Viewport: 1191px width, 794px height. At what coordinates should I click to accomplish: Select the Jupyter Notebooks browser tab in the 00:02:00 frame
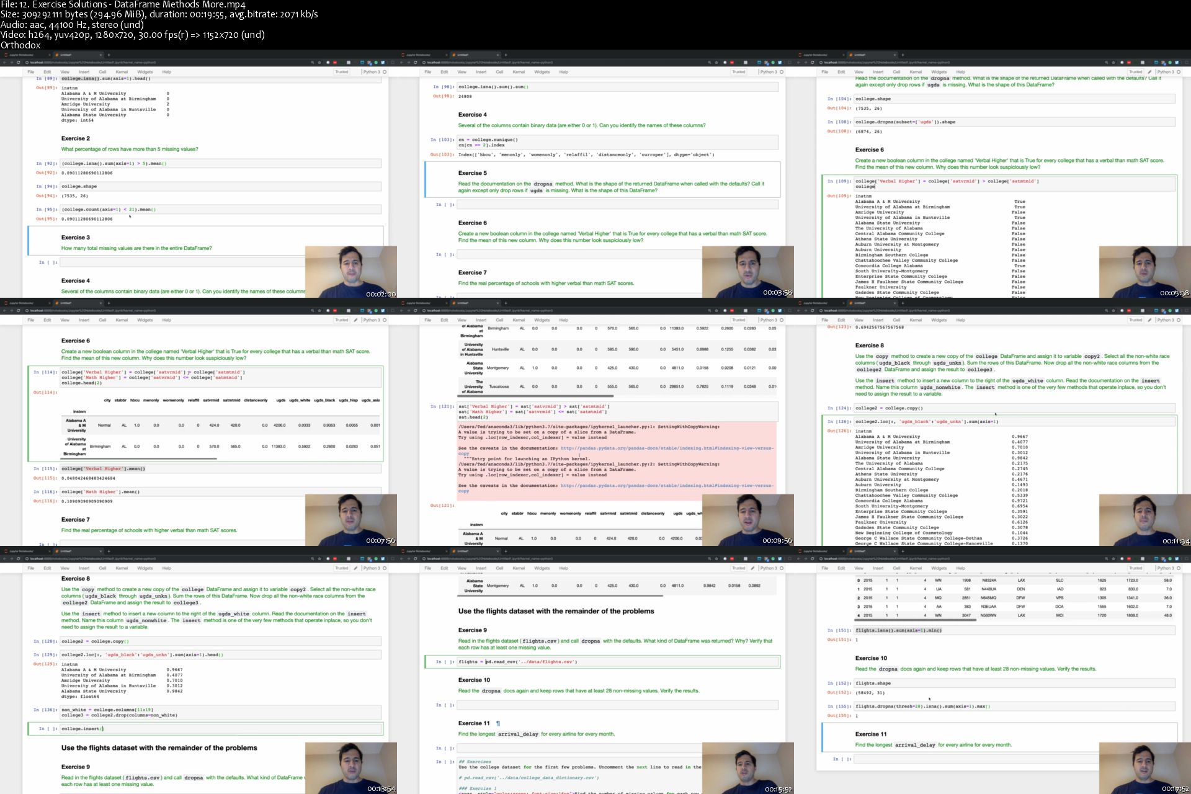click(x=28, y=55)
